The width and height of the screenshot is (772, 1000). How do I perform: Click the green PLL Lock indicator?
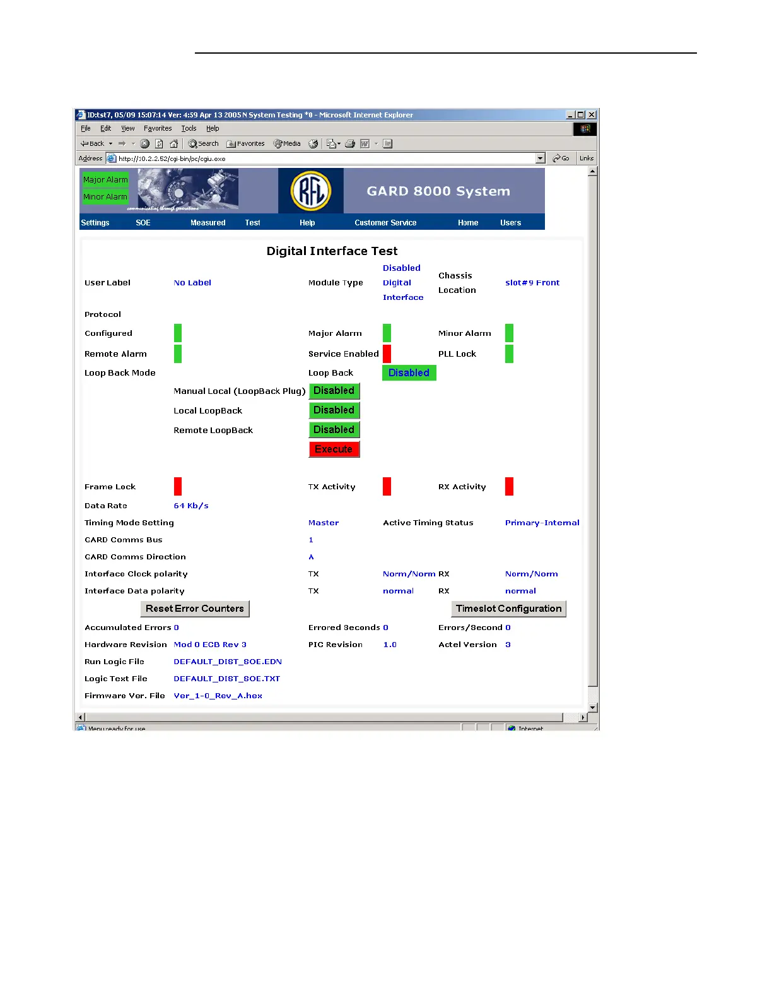[x=510, y=354]
